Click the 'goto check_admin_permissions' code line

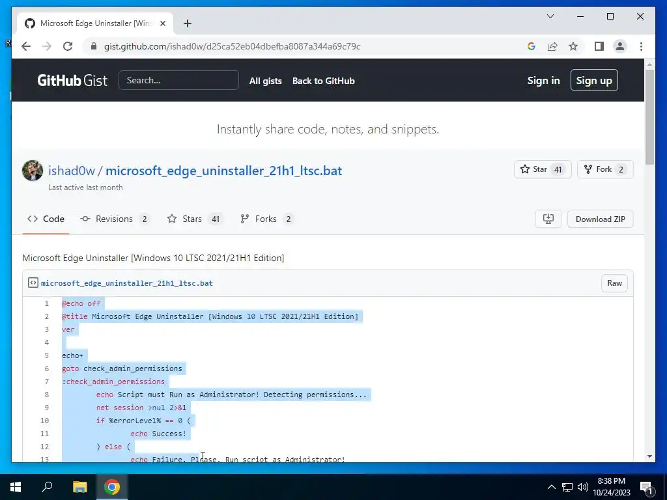click(122, 368)
